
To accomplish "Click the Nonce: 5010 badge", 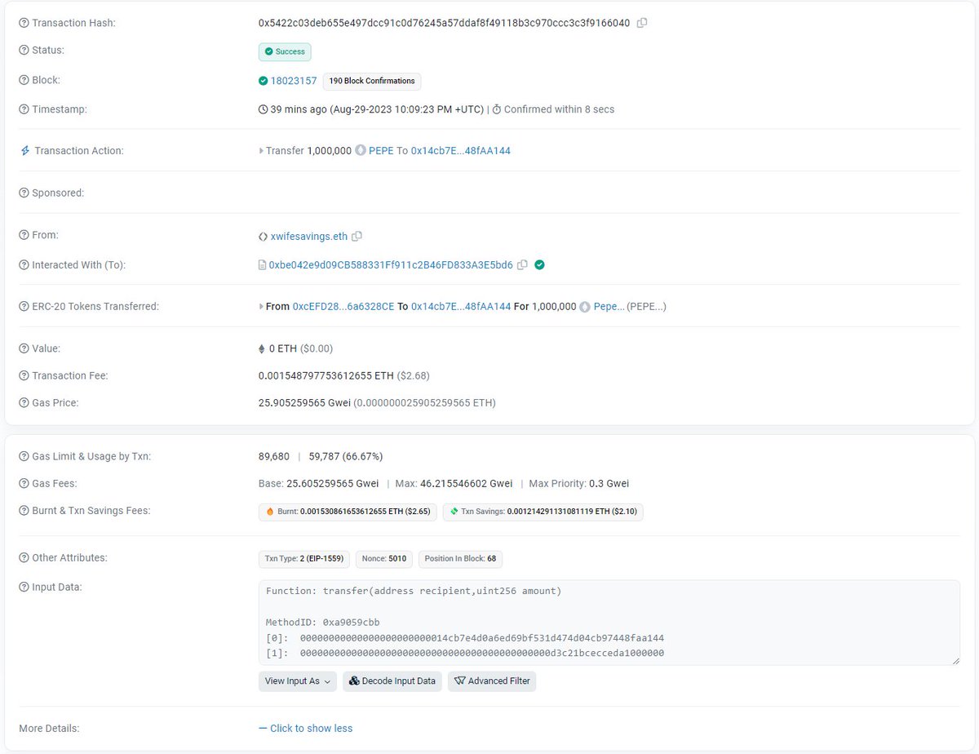I will pyautogui.click(x=384, y=559).
